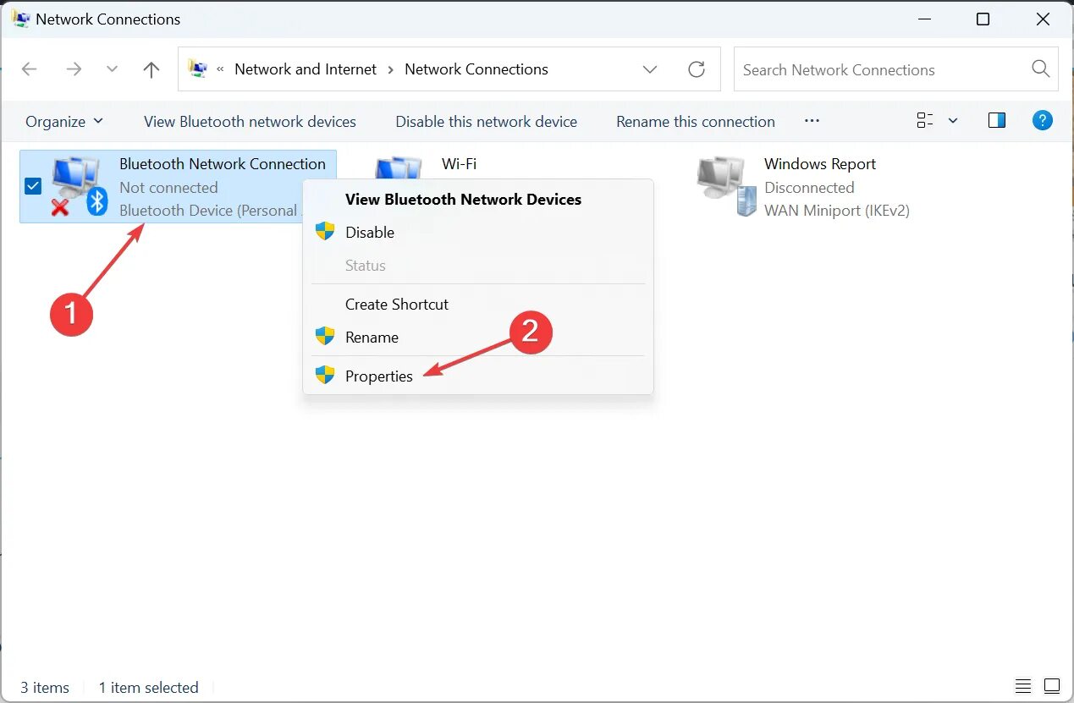Go back using the Back arrow
Screen dimensions: 1074x703
30,69
